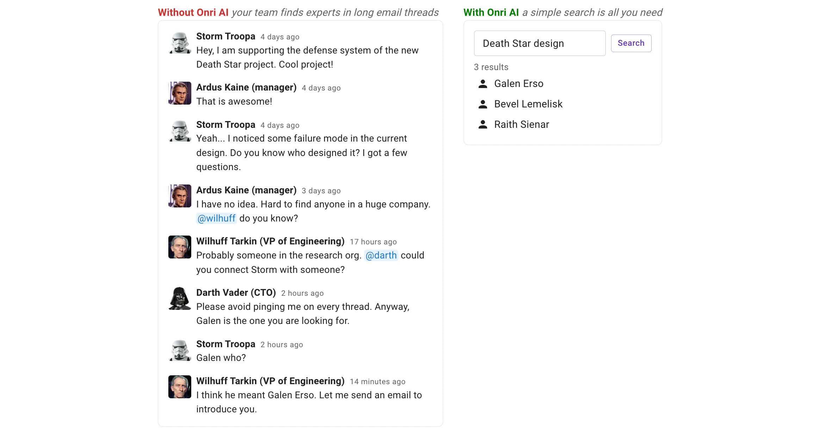Click Ardus Kaine's avatar on the 3 days ago message
This screenshot has width=821, height=431.
click(x=180, y=196)
